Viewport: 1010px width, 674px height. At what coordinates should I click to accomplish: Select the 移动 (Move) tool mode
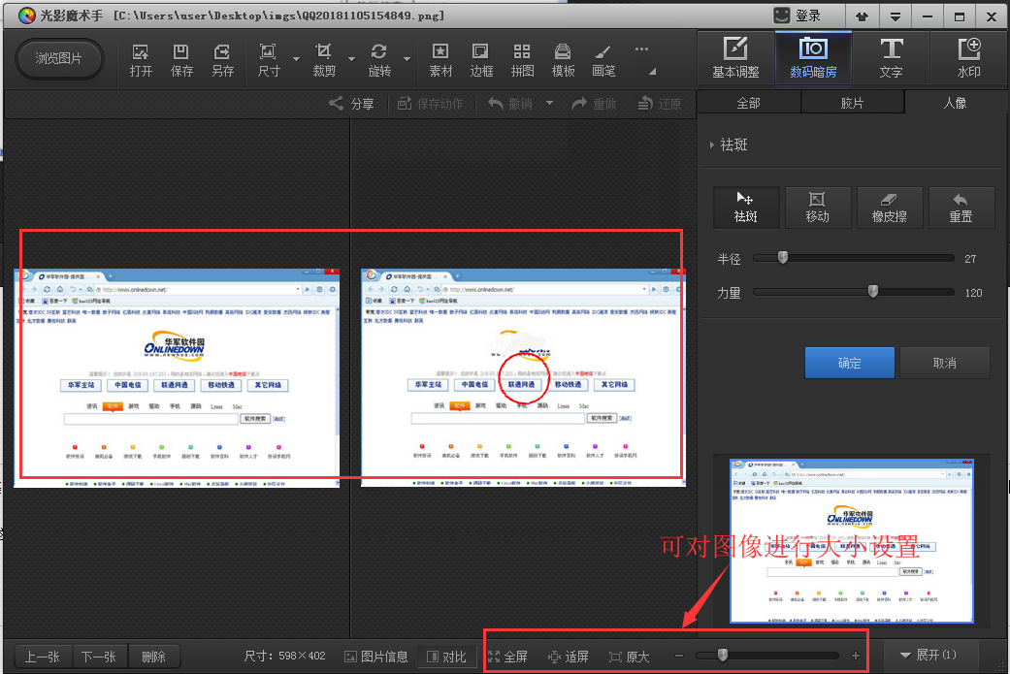tap(817, 208)
